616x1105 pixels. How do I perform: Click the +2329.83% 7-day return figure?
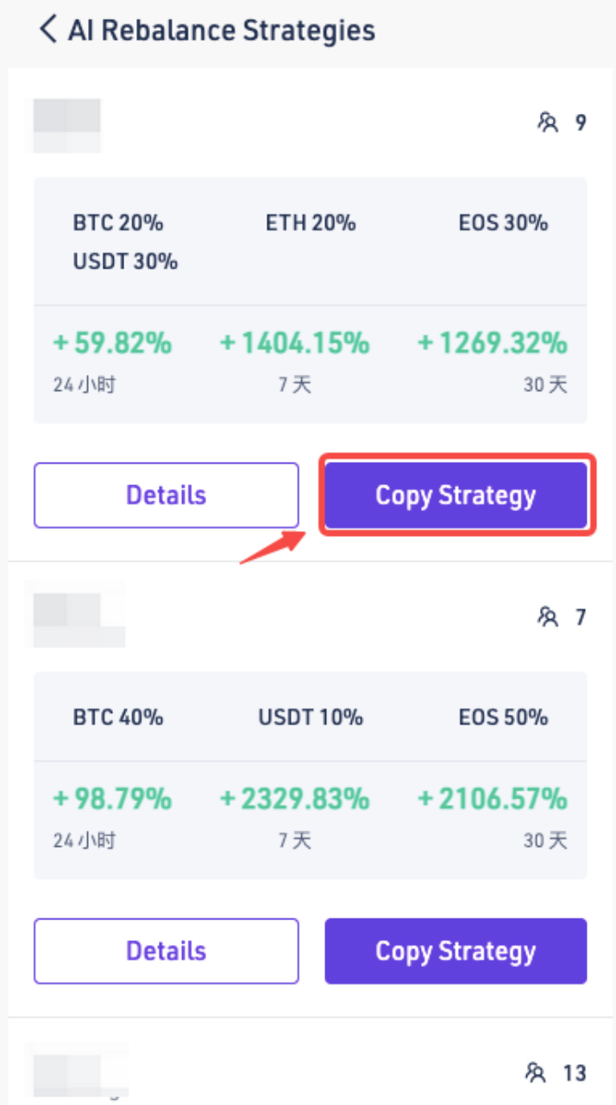295,799
